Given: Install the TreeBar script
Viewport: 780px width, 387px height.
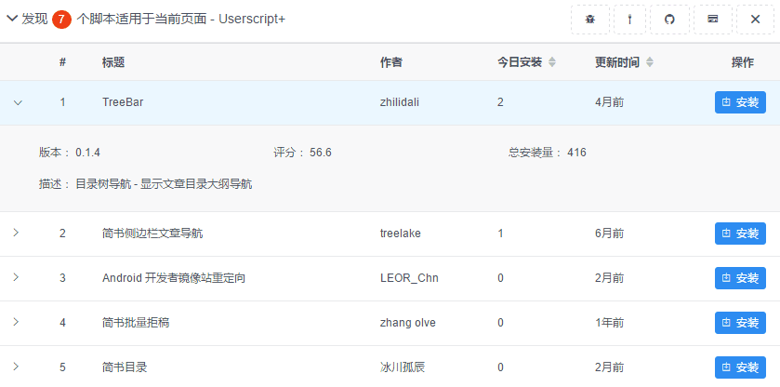Looking at the screenshot, I should tap(740, 102).
